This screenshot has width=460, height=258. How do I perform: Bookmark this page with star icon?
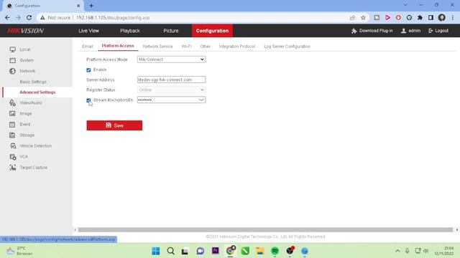(363, 17)
